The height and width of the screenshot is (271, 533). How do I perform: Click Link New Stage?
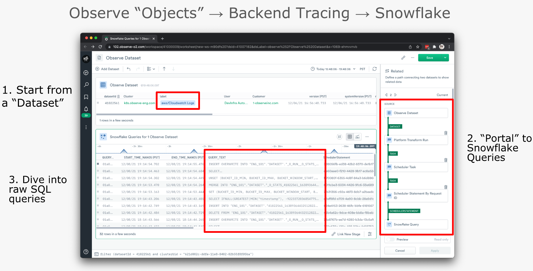click(346, 234)
